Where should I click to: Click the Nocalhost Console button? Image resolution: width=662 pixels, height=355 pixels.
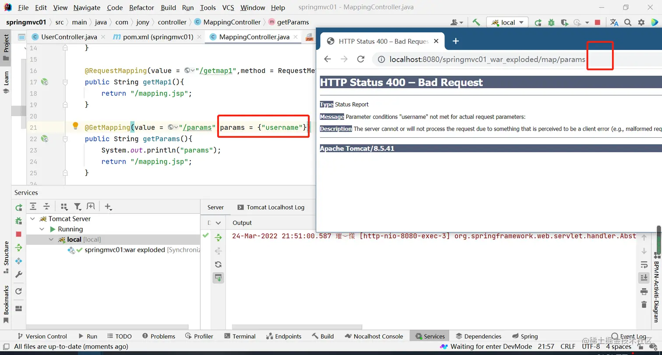(x=374, y=336)
